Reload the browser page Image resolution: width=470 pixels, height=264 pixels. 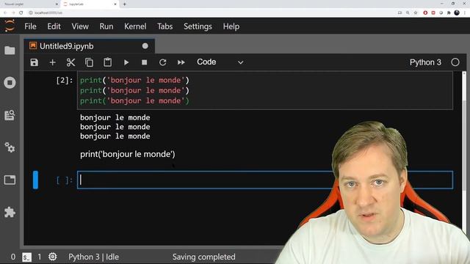21,12
